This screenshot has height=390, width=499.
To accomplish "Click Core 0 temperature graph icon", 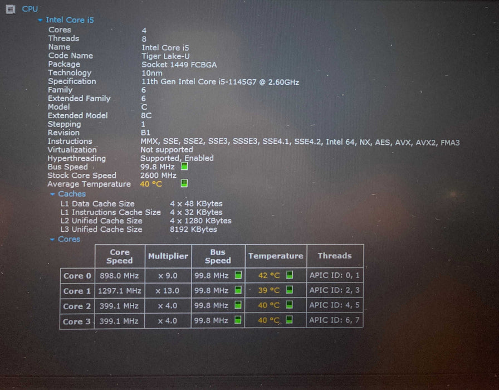I will click(x=289, y=275).
